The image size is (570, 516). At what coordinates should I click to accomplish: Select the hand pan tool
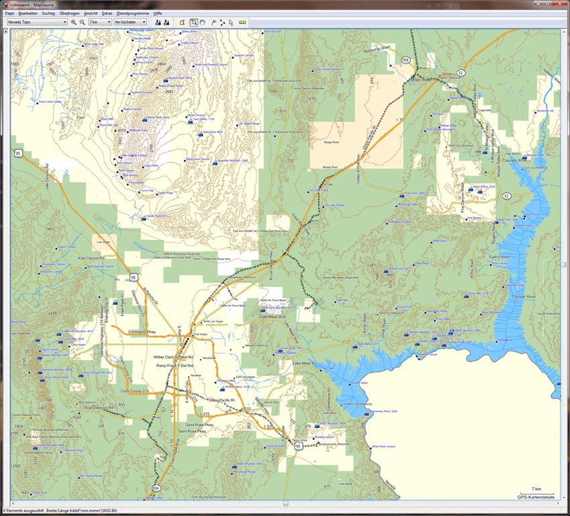click(x=202, y=22)
